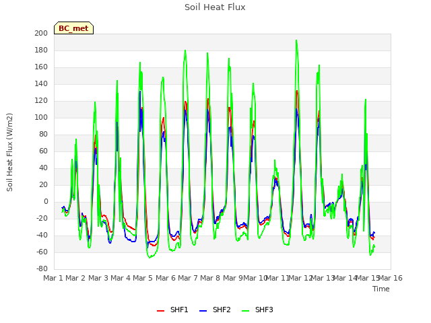The height and width of the screenshot is (323, 431).
Task: Click the BC_met annotation label
Action: point(73,28)
